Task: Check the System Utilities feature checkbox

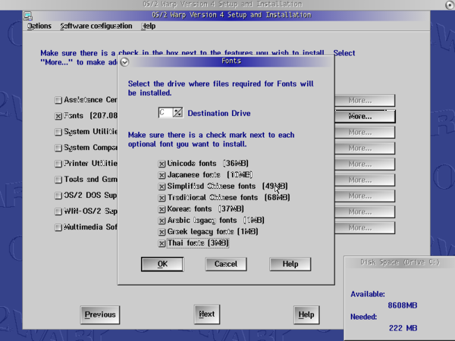Action: 58,132
